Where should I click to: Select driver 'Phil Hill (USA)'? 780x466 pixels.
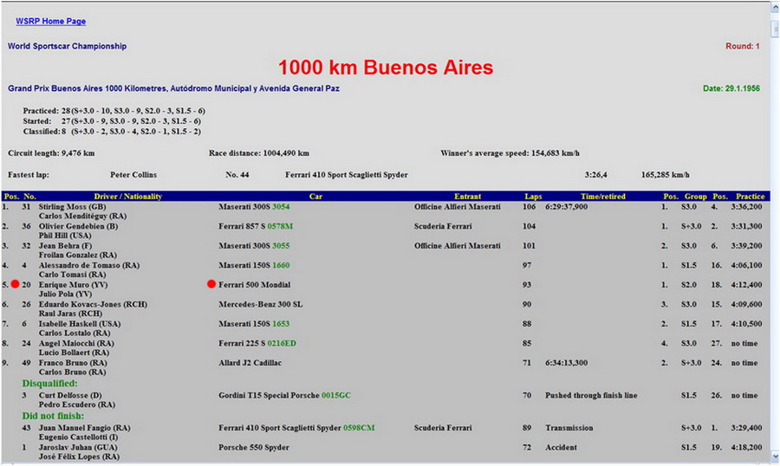[65, 236]
